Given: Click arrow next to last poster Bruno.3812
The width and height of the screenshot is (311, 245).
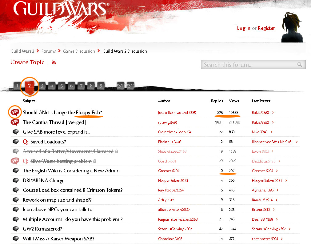Looking at the screenshot, I should point(274,210).
